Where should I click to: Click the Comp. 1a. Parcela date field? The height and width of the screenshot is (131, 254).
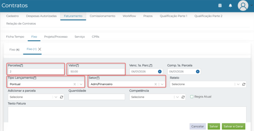point(184,71)
